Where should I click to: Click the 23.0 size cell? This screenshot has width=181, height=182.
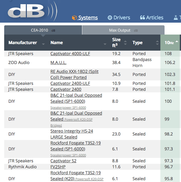click(116, 134)
